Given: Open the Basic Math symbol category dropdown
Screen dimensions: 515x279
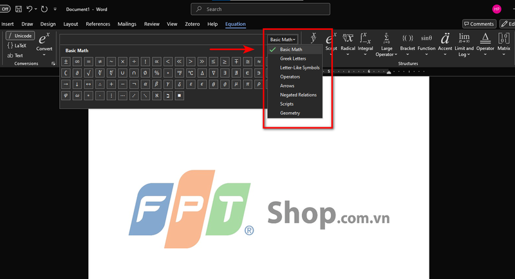Looking at the screenshot, I should click(x=283, y=39).
